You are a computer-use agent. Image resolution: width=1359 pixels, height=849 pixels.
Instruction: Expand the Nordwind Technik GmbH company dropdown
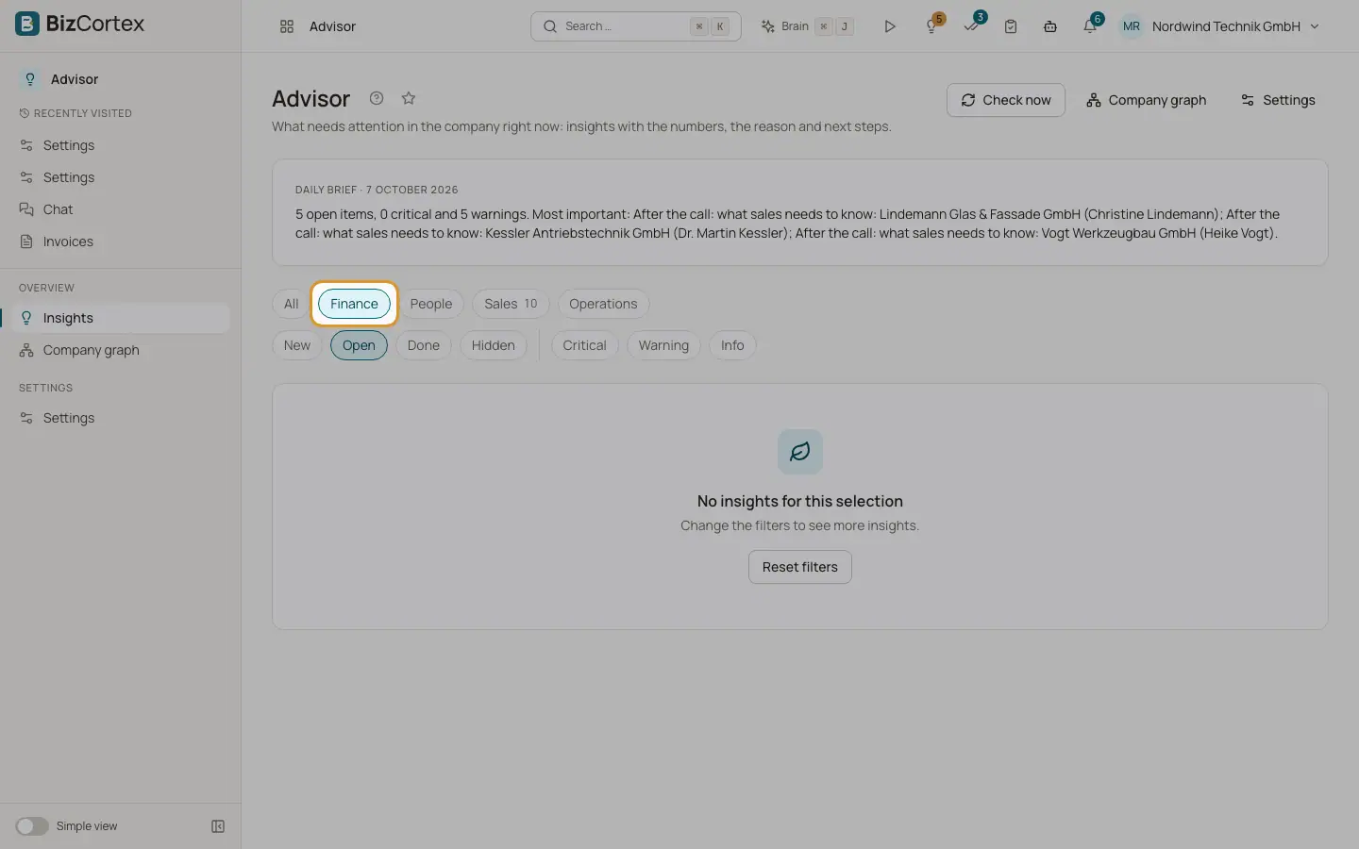coord(1235,26)
